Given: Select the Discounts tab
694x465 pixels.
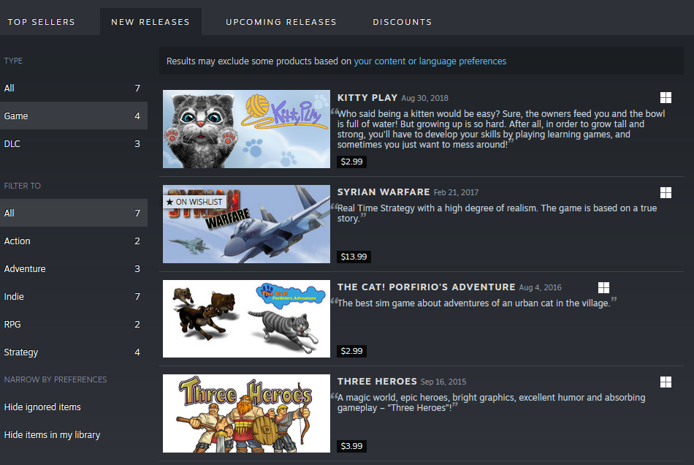Looking at the screenshot, I should click(x=402, y=22).
